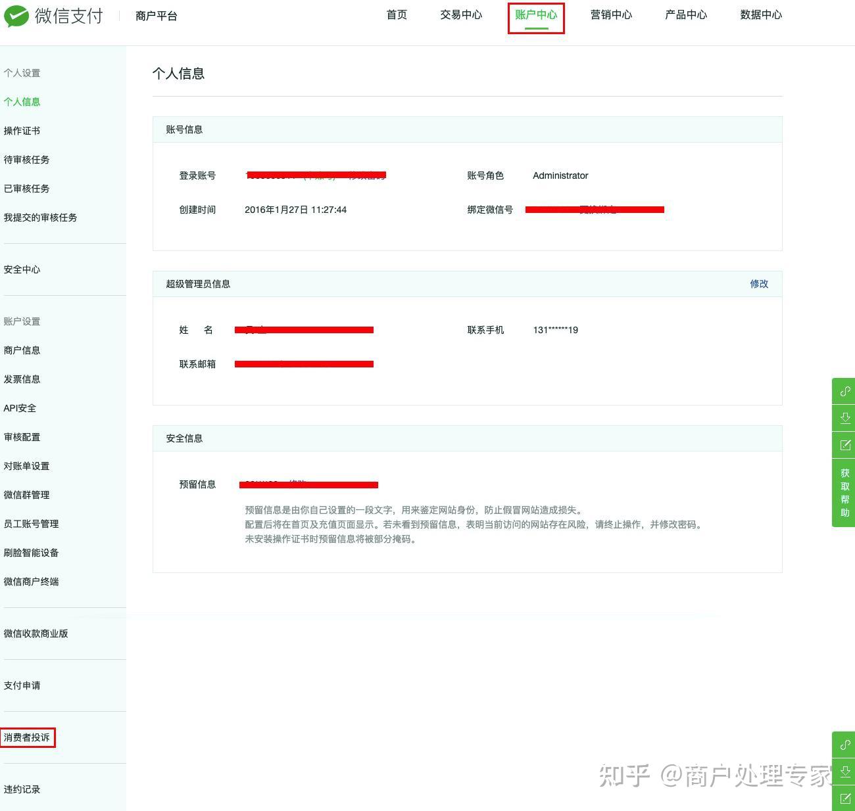Go to 商户信息 settings
Image resolution: width=855 pixels, height=811 pixels.
click(x=22, y=350)
